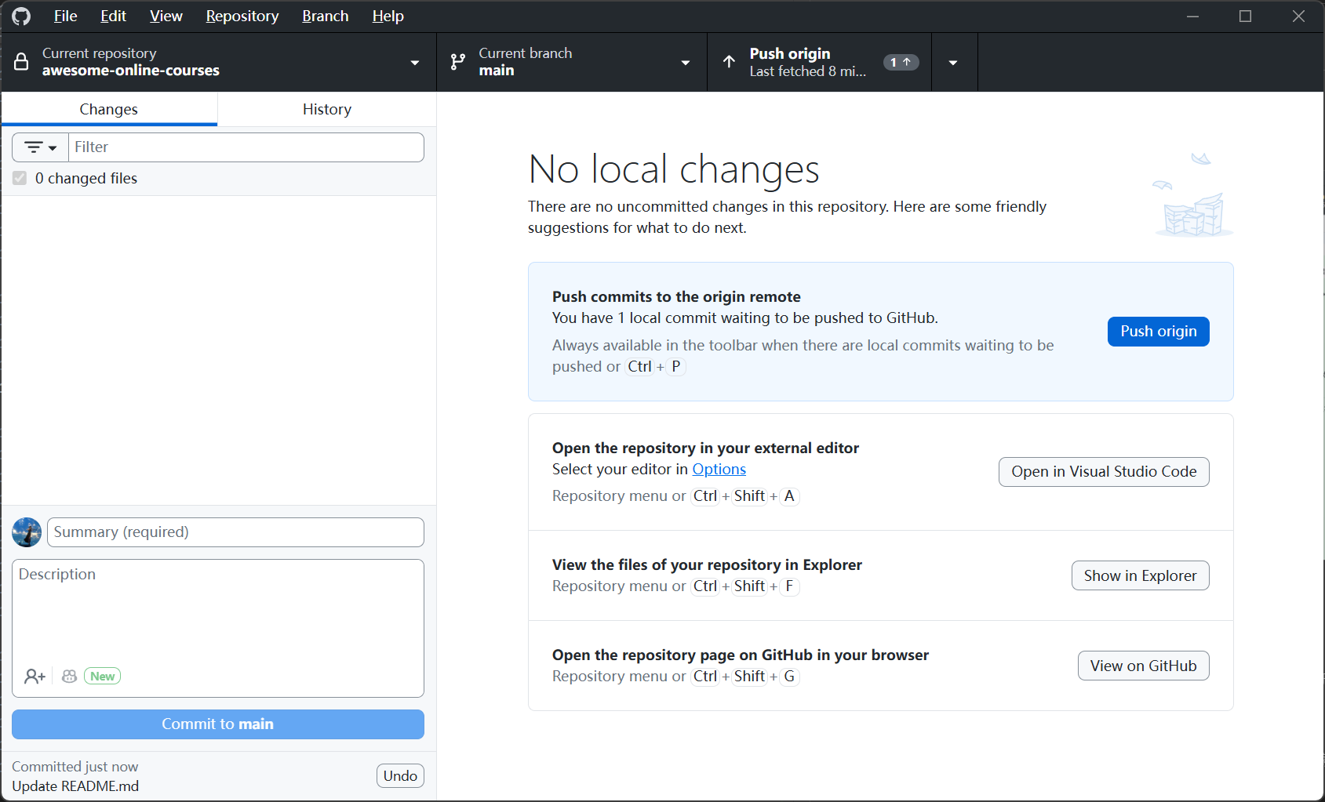1325x802 pixels.
Task: Click the user avatar beside Summary
Action: [x=27, y=532]
